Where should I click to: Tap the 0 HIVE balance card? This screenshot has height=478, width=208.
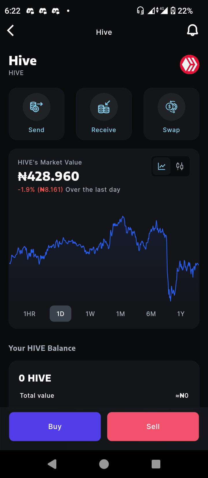pyautogui.click(x=104, y=384)
